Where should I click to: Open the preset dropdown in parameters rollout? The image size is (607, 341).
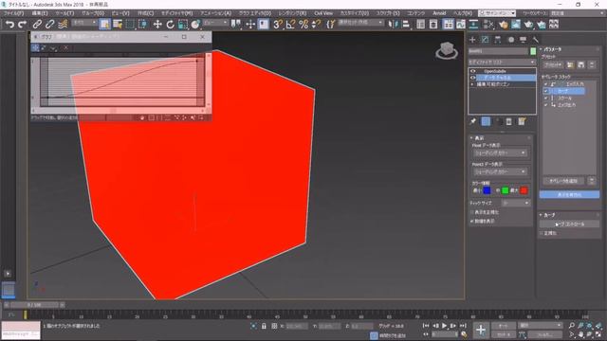click(x=553, y=65)
